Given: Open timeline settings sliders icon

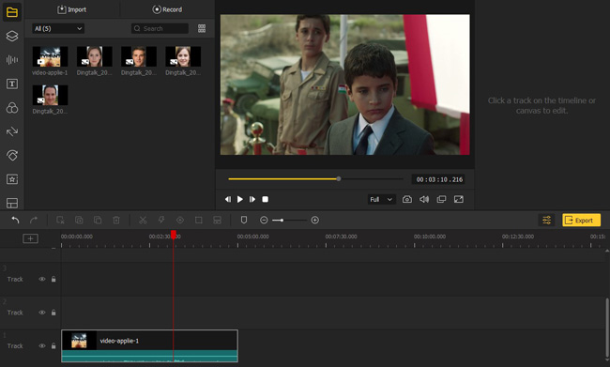Looking at the screenshot, I should coord(546,221).
